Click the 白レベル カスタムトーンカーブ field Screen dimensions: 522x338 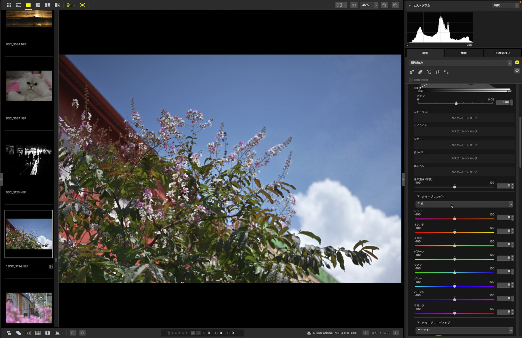[x=464, y=158]
